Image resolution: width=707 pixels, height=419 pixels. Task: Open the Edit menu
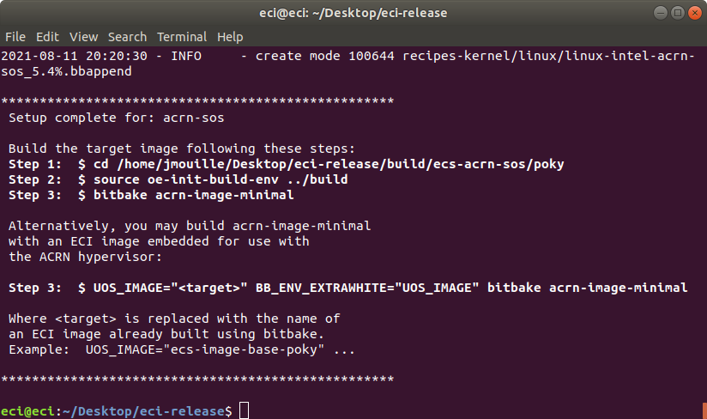(x=47, y=37)
